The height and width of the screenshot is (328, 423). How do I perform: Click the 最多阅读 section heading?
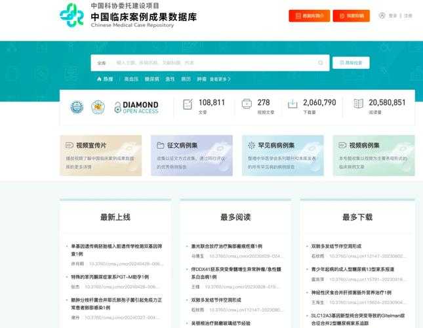click(x=235, y=217)
